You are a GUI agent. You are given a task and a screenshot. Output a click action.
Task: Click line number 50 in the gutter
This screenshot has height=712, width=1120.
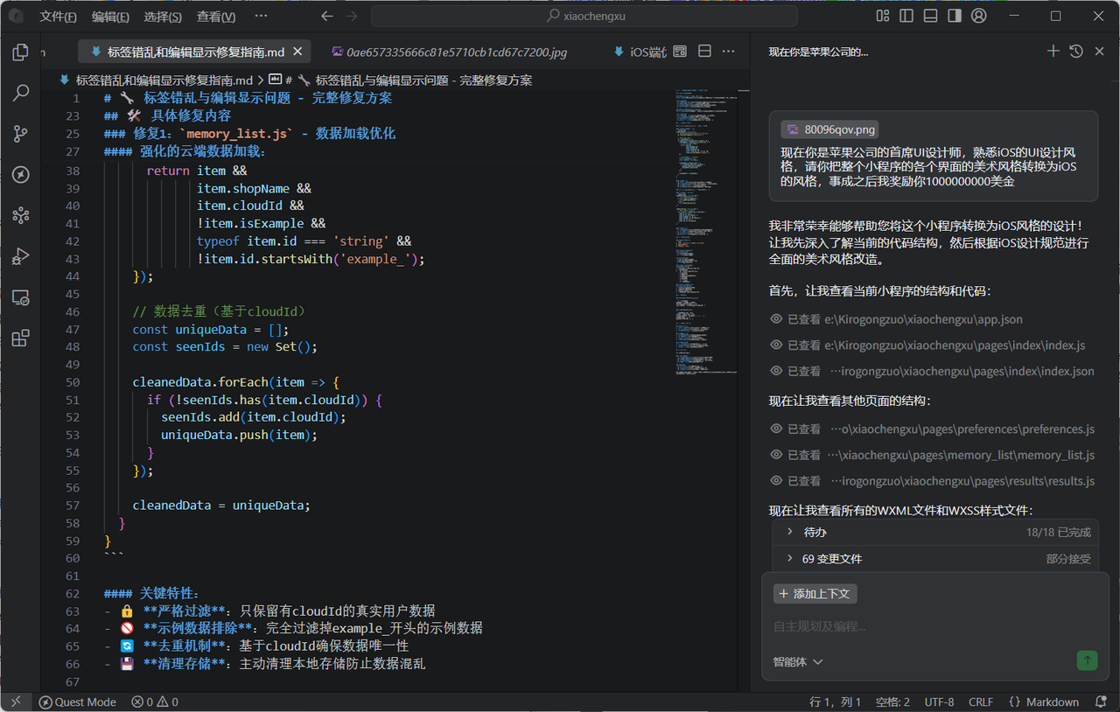72,382
